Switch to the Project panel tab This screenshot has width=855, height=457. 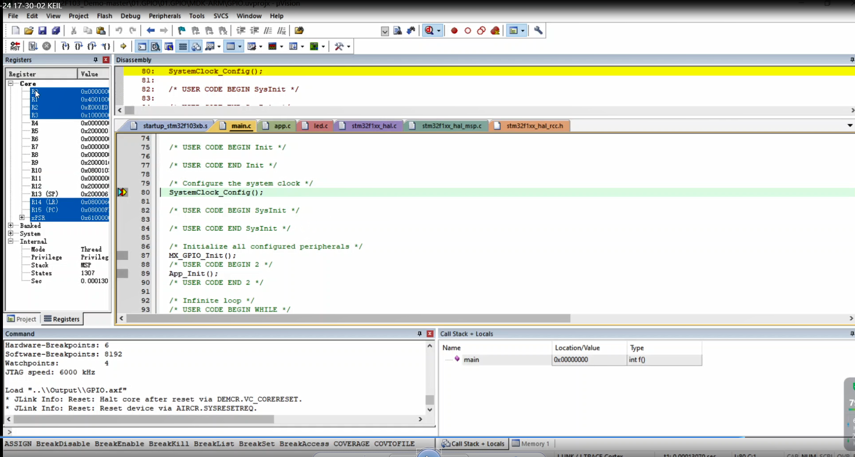click(x=22, y=319)
